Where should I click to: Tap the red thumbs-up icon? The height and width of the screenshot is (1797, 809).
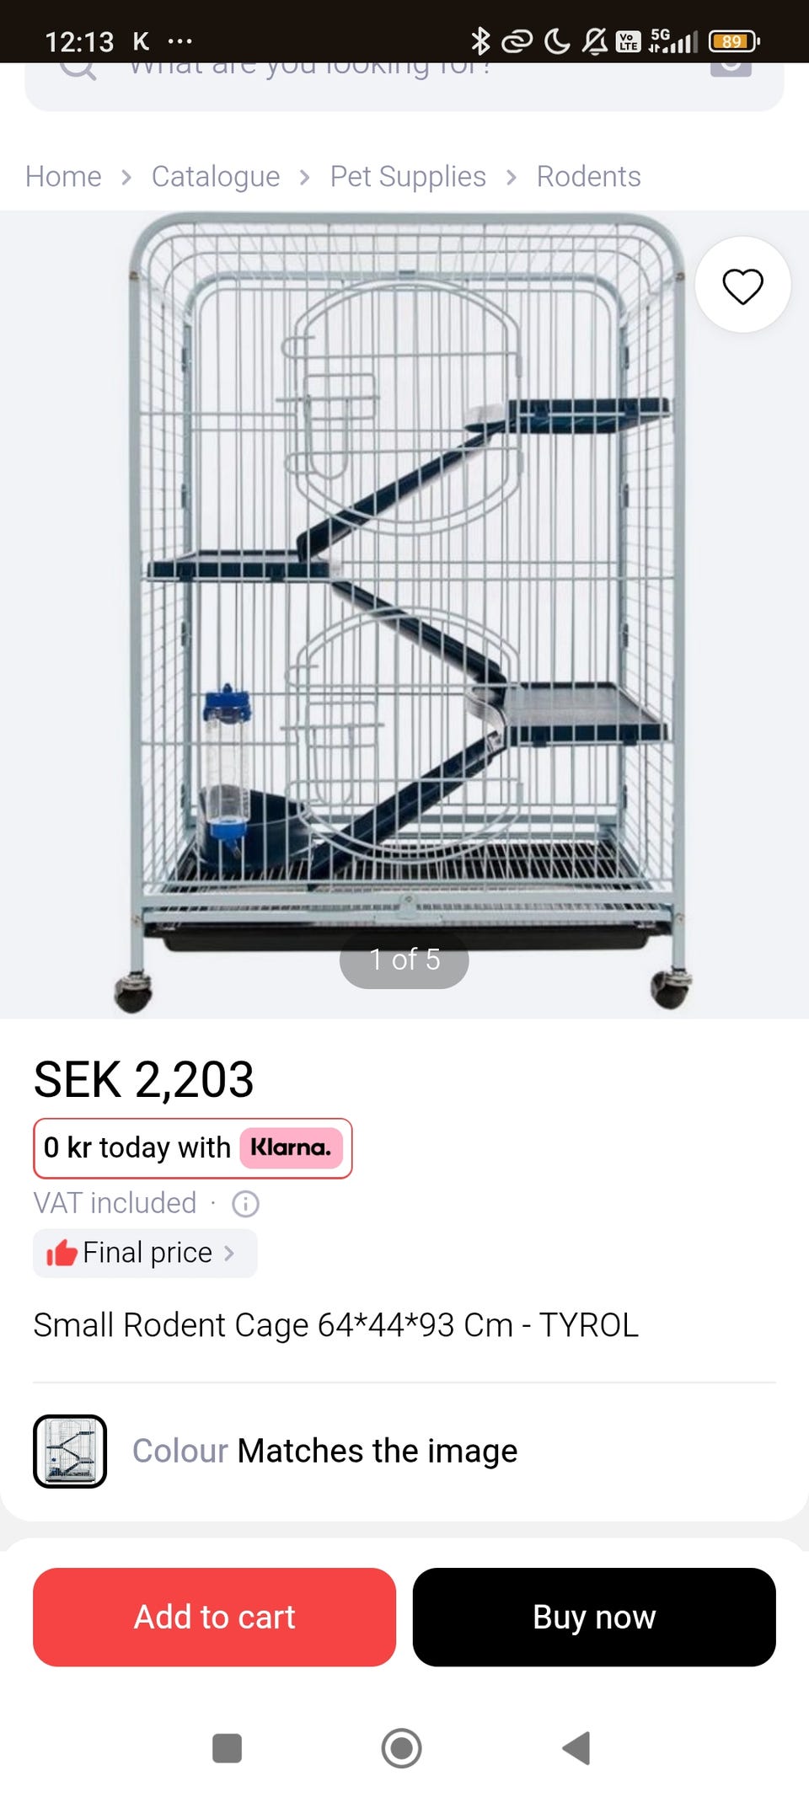tap(61, 1253)
